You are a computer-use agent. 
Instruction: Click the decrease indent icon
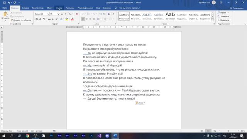click(x=100, y=14)
